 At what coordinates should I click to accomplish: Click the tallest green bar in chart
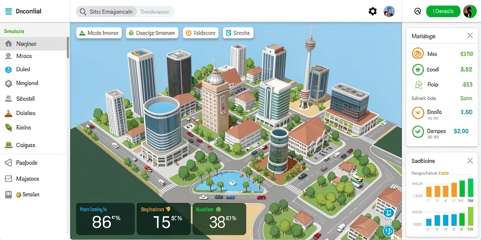click(470, 187)
